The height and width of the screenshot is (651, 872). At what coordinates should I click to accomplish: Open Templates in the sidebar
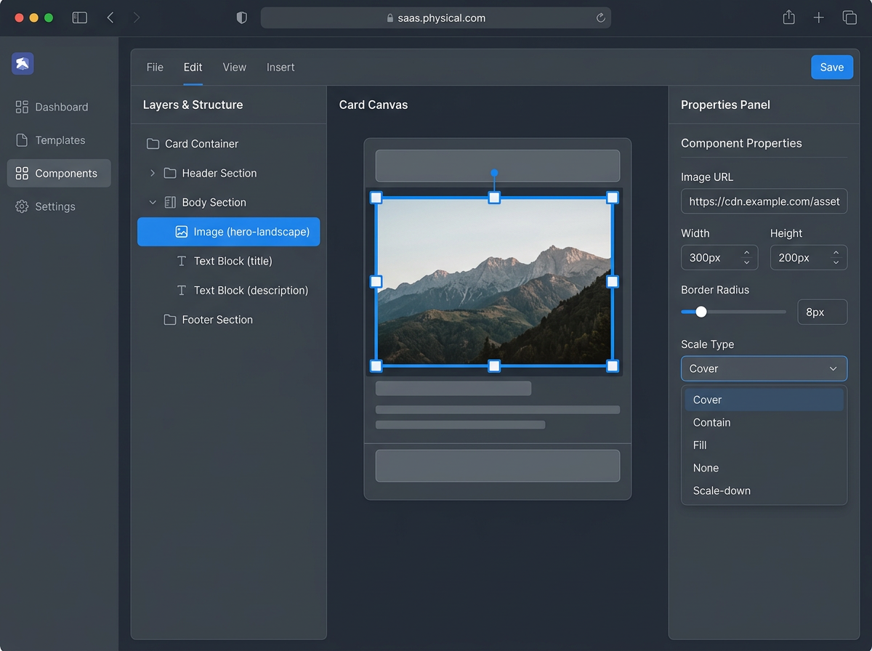pos(59,140)
